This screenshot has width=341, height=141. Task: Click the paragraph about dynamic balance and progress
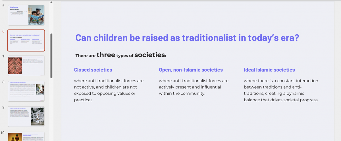pos(281,90)
